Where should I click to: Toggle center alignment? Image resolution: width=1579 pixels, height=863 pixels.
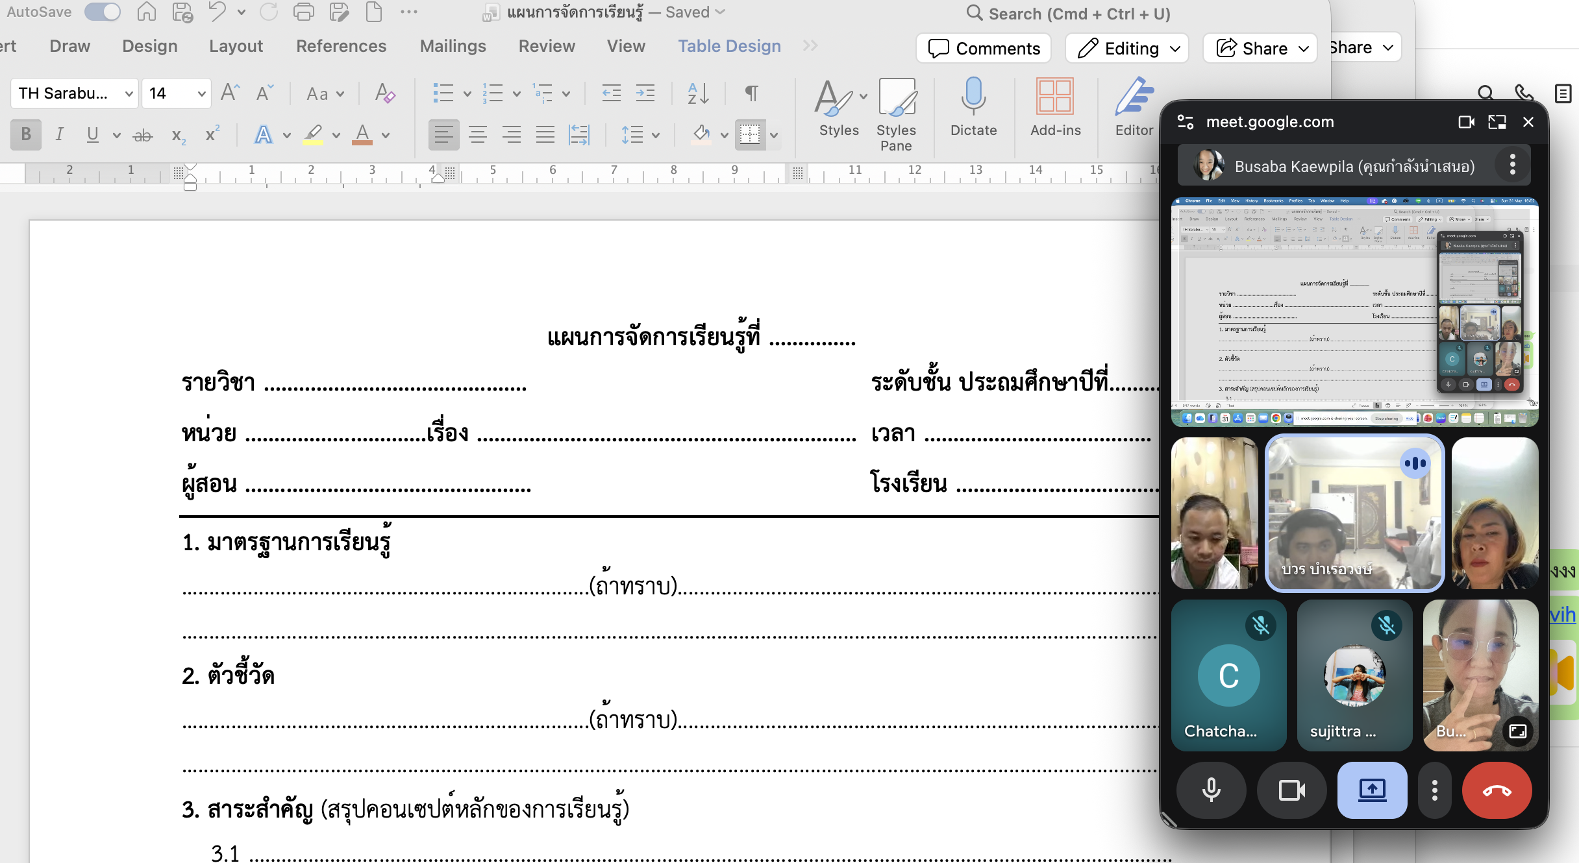click(478, 134)
